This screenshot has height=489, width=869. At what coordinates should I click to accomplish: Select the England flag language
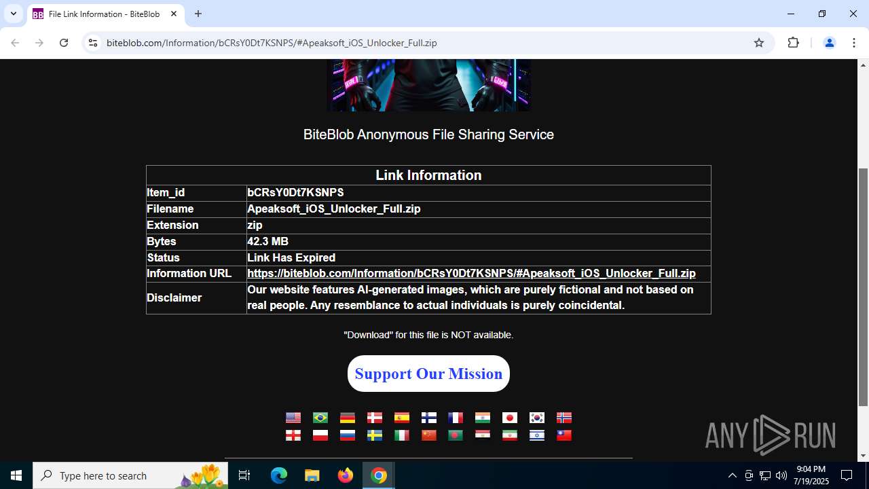[293, 435]
